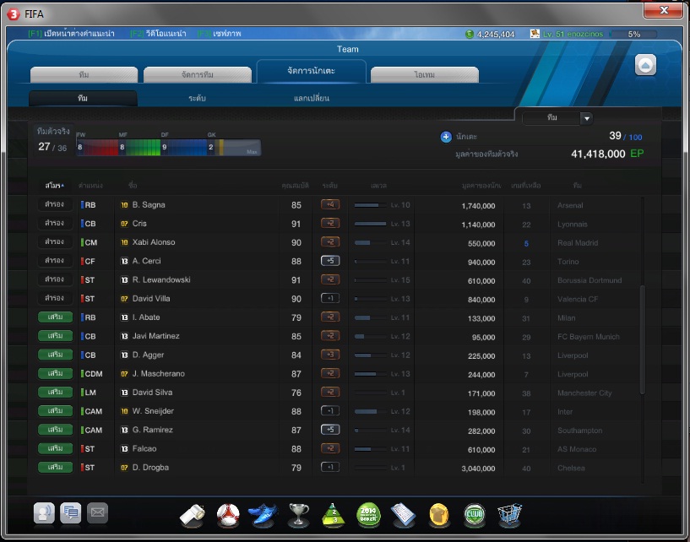Click the 3,040,000 value for D. Drogba
This screenshot has width=690, height=542.
point(478,469)
